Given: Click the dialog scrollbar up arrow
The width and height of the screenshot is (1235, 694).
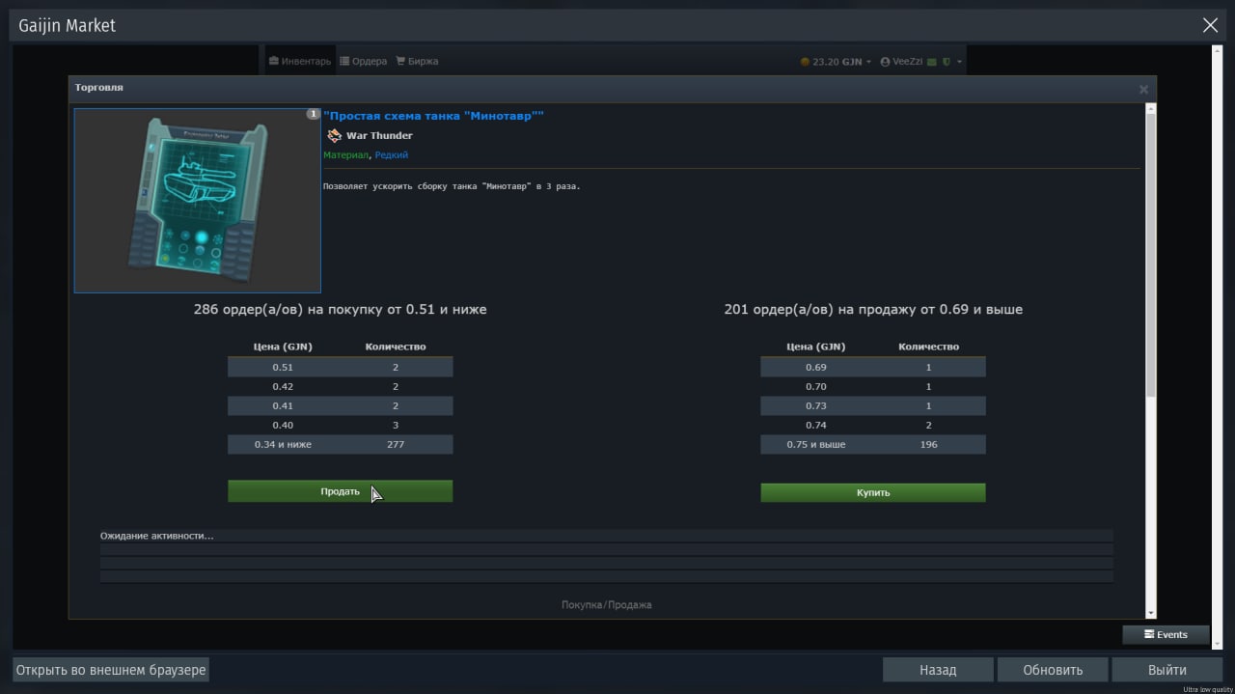Looking at the screenshot, I should point(1150,109).
